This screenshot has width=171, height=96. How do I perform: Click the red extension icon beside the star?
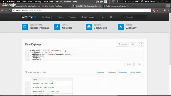(x=154, y=10)
